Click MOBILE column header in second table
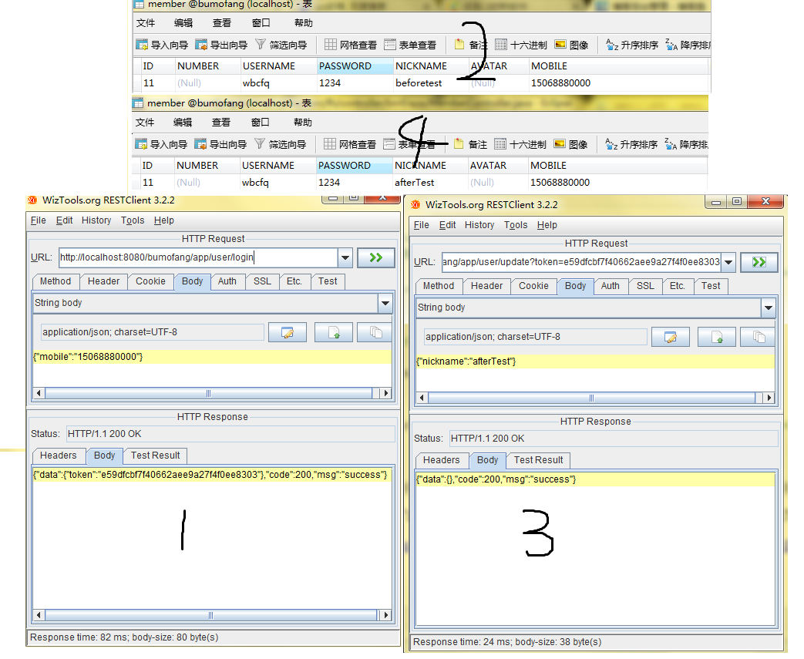 tap(617, 166)
